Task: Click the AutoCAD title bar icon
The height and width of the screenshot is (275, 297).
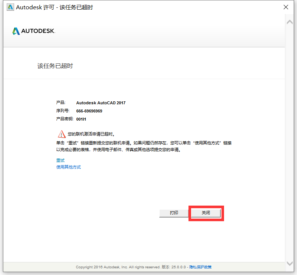Action: pyautogui.click(x=10, y=7)
